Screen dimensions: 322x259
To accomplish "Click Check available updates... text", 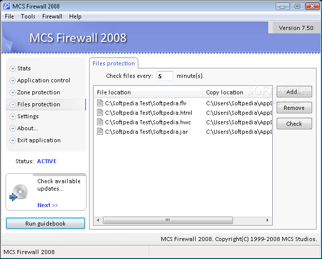I will click(59, 185).
